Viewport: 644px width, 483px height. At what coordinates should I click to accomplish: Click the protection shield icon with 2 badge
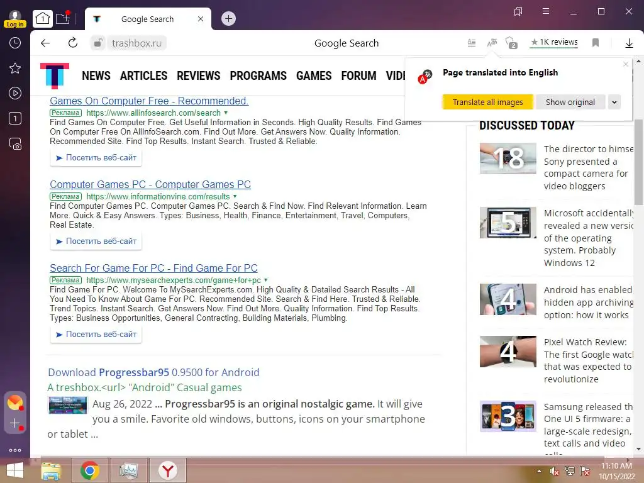pos(511,43)
